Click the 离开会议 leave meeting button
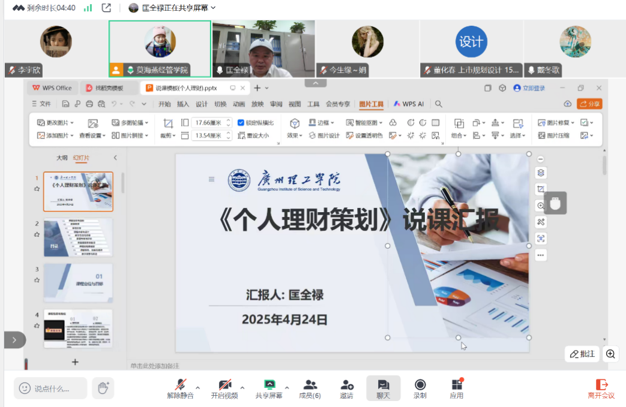The width and height of the screenshot is (626, 407). (601, 388)
